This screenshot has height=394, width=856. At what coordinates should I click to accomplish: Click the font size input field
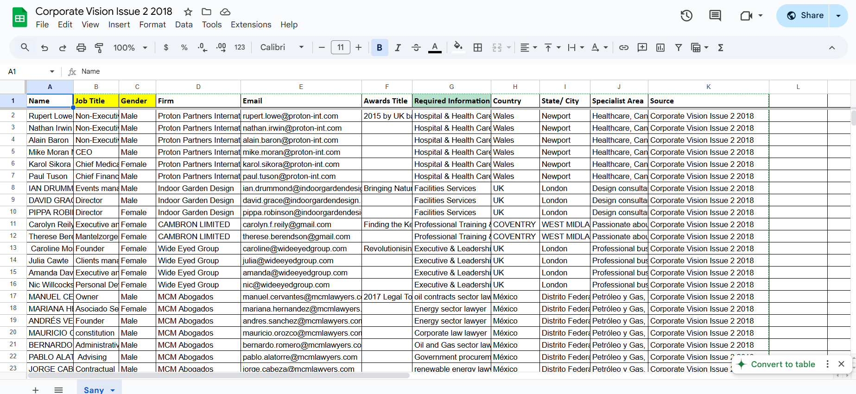341,47
